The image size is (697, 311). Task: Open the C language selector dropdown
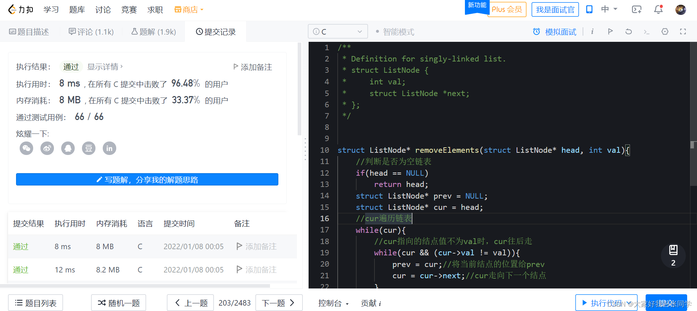point(338,32)
